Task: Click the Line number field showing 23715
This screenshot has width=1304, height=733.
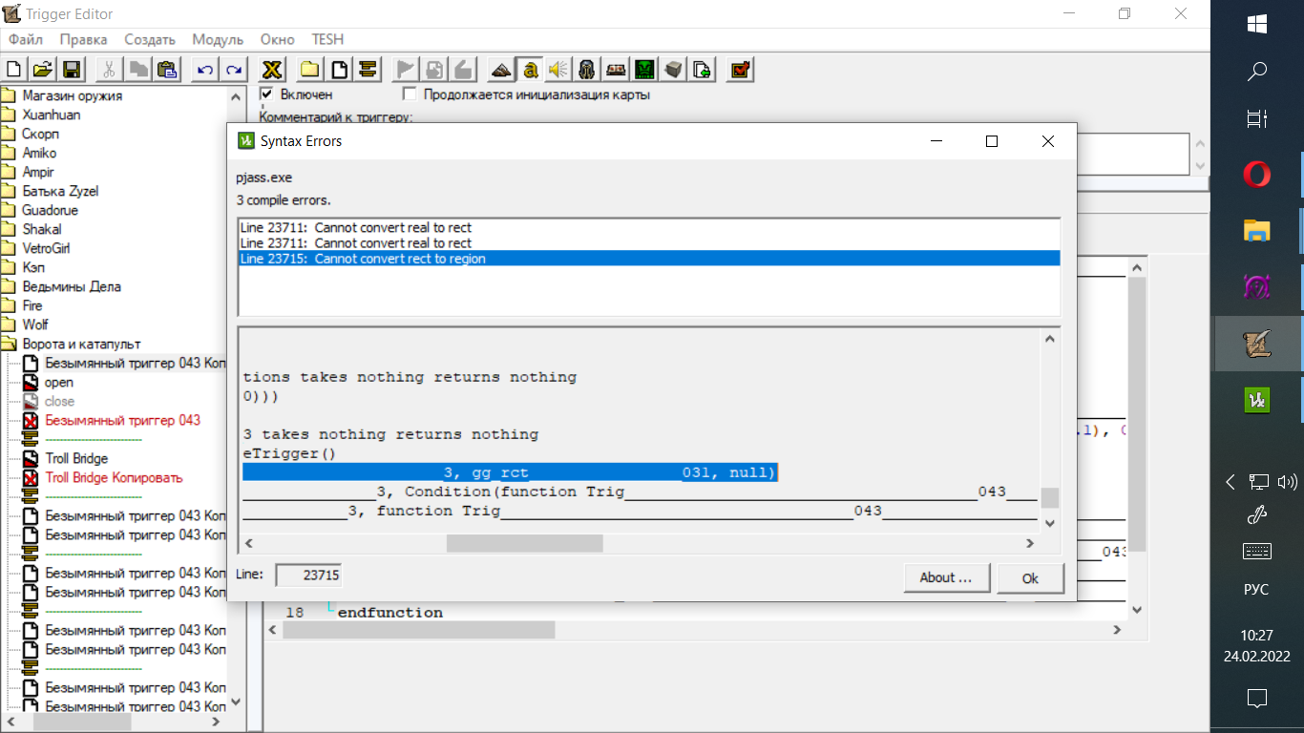Action: click(x=307, y=576)
